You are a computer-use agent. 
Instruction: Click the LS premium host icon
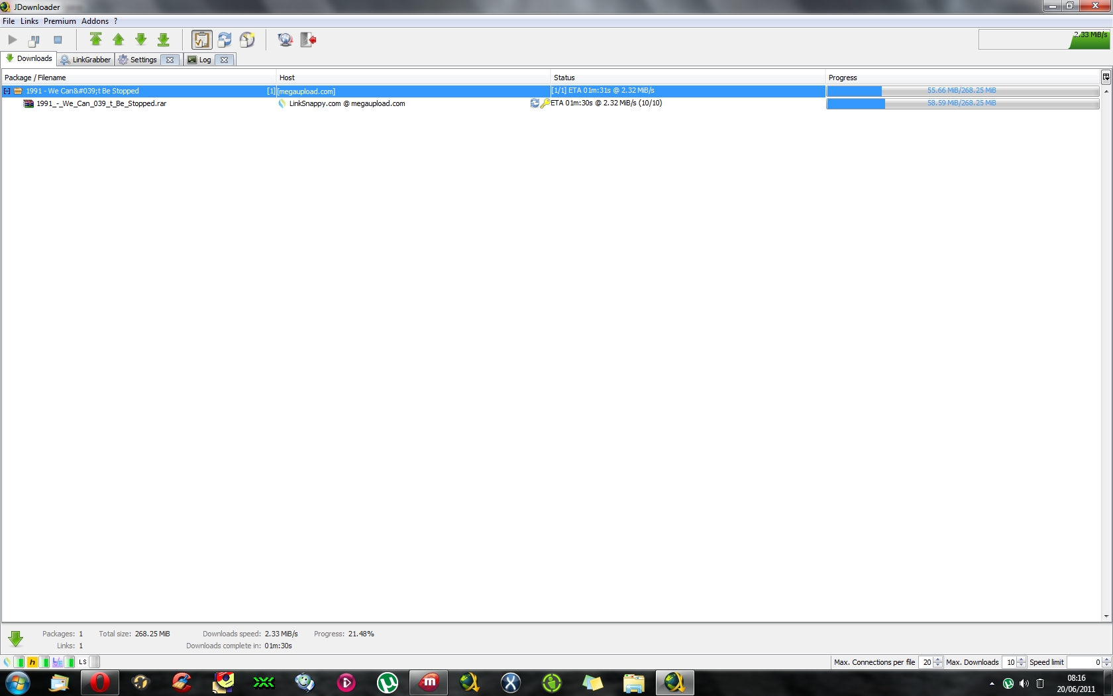coord(82,662)
